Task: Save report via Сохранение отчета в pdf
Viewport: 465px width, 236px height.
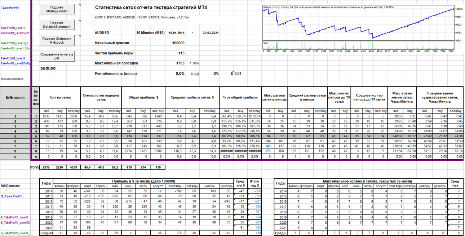Action: (57, 56)
